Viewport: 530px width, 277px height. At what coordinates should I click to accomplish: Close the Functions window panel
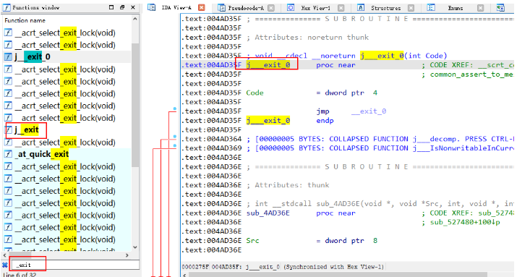pyautogui.click(x=133, y=7)
